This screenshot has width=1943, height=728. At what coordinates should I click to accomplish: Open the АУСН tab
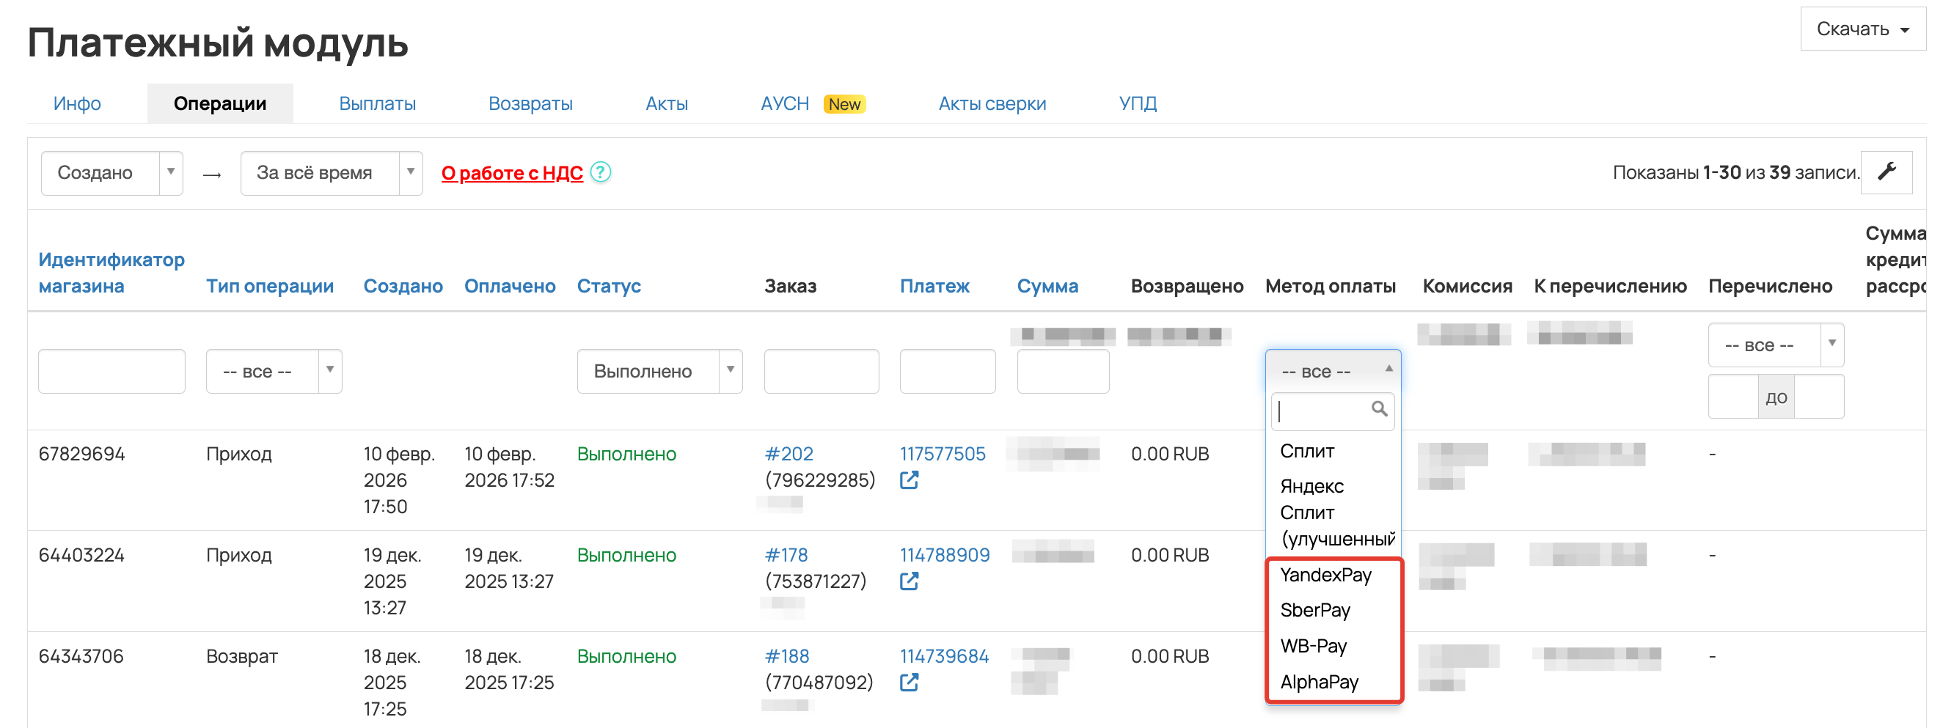point(784,104)
